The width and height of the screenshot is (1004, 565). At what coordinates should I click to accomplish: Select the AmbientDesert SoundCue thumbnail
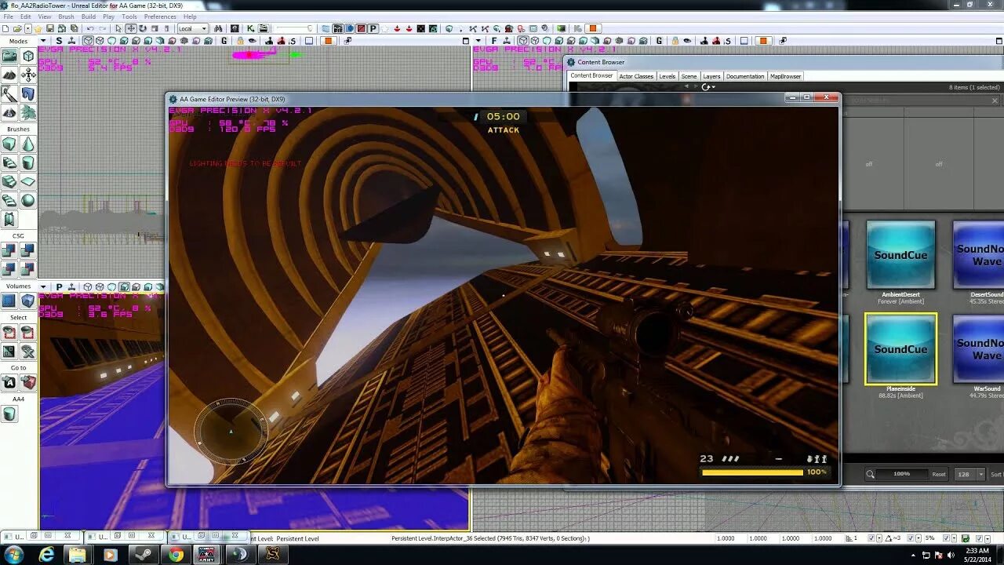point(900,254)
